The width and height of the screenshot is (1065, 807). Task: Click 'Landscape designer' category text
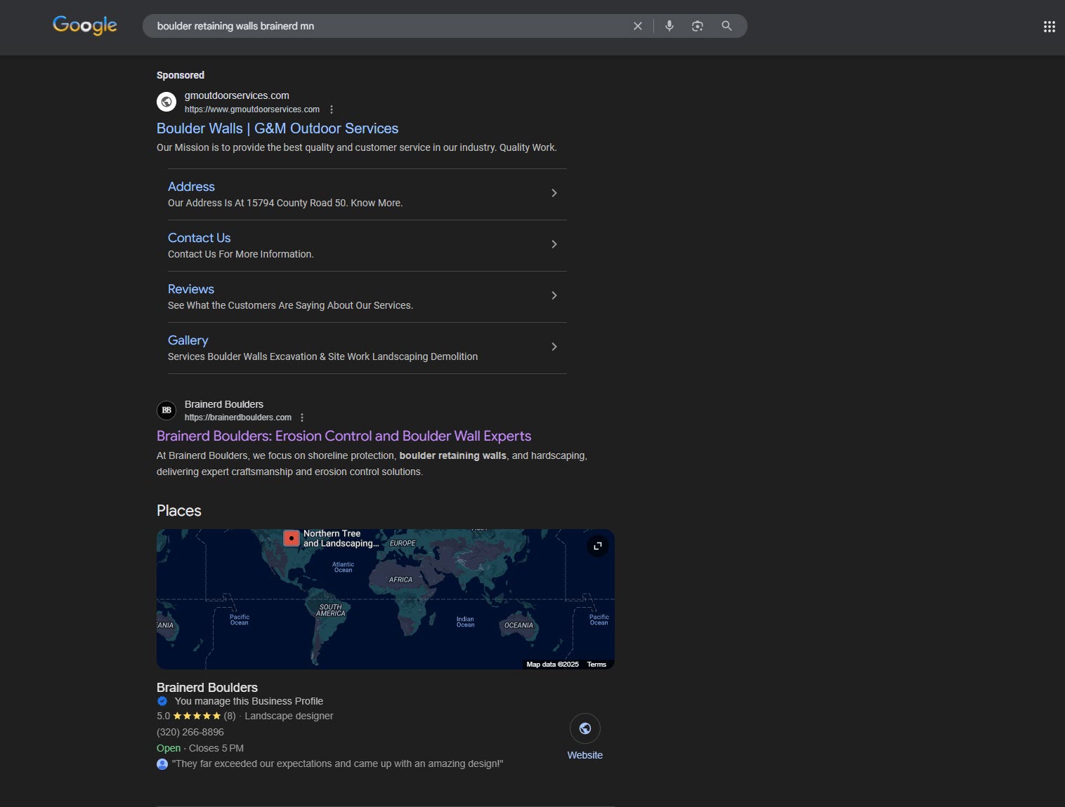(289, 716)
